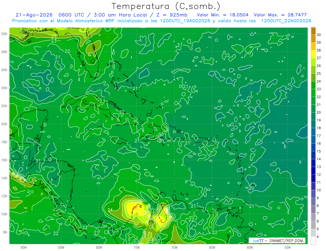The image size is (326, 251).
Task: Click the 24N latitude axis label
Action: pyautogui.click(x=5, y=88)
